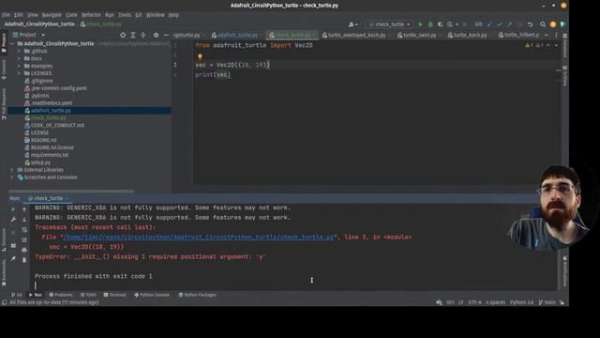Click the Project panel horizontal scrollbar
This screenshot has width=600, height=338.
71,192
